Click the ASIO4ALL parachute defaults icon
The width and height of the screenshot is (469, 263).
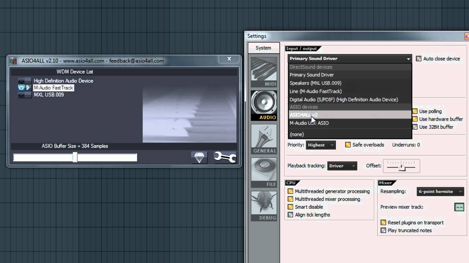[199, 157]
